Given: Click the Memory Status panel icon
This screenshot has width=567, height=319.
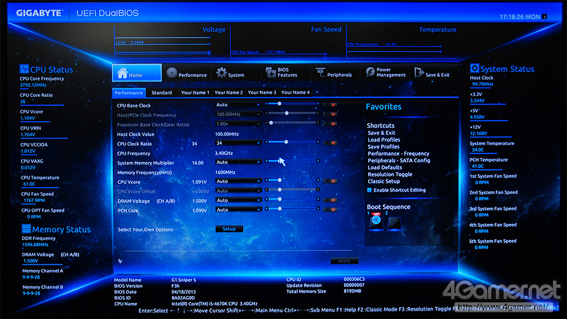Looking at the screenshot, I should pos(26,229).
